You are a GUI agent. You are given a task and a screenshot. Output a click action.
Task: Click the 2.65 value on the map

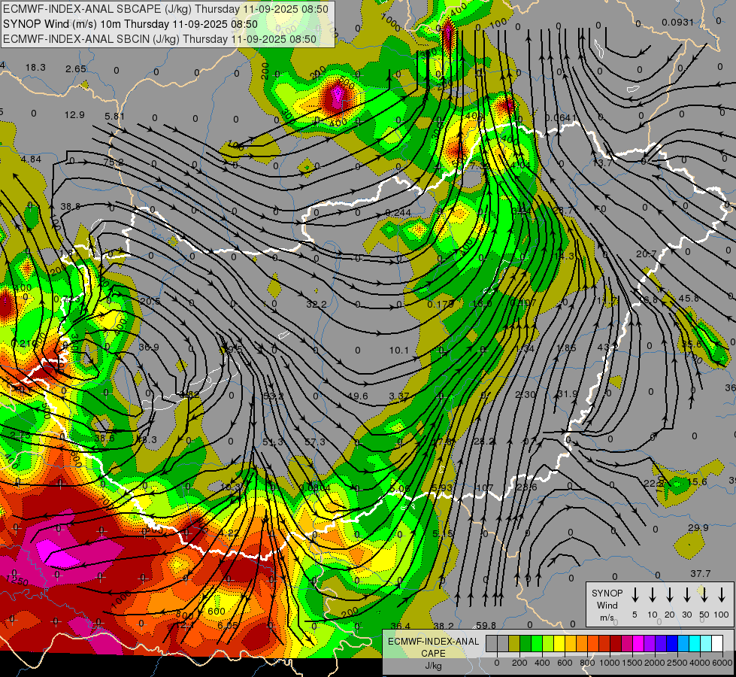76,68
